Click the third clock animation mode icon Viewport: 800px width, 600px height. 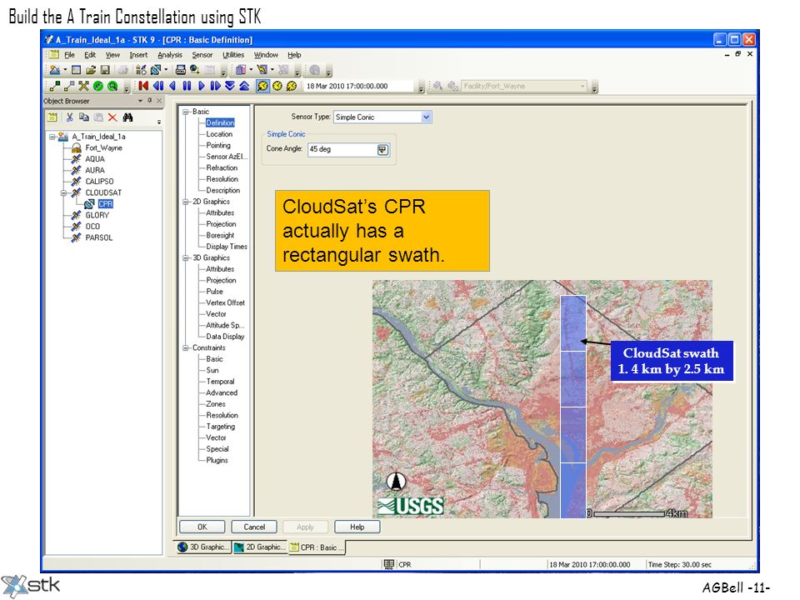[x=292, y=86]
